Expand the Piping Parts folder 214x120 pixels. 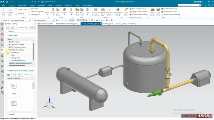click(10, 58)
